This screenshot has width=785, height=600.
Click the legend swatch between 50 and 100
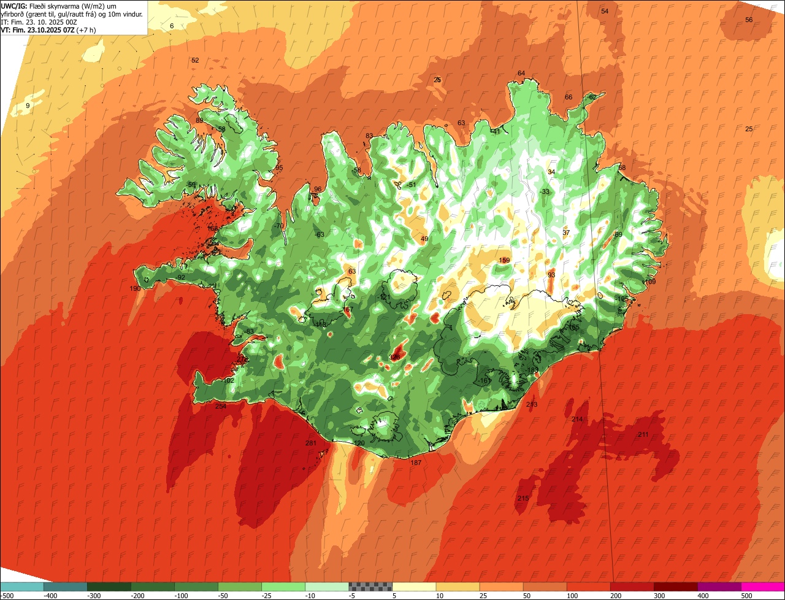tap(545, 587)
